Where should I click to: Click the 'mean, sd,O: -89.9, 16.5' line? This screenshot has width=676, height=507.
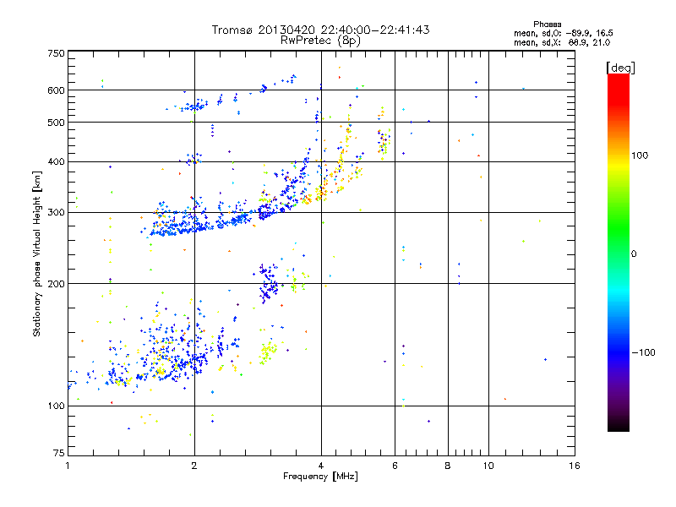click(x=564, y=33)
